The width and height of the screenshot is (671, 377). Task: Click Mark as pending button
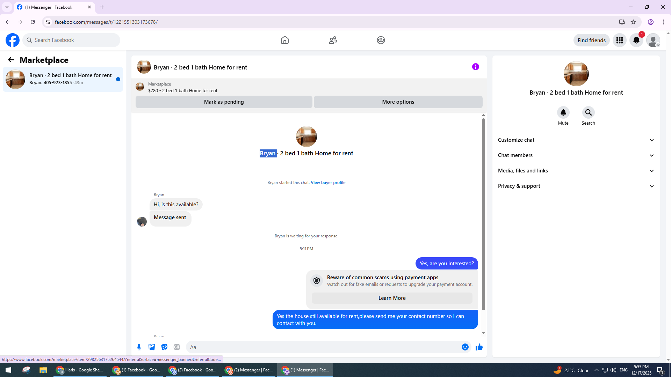(224, 102)
